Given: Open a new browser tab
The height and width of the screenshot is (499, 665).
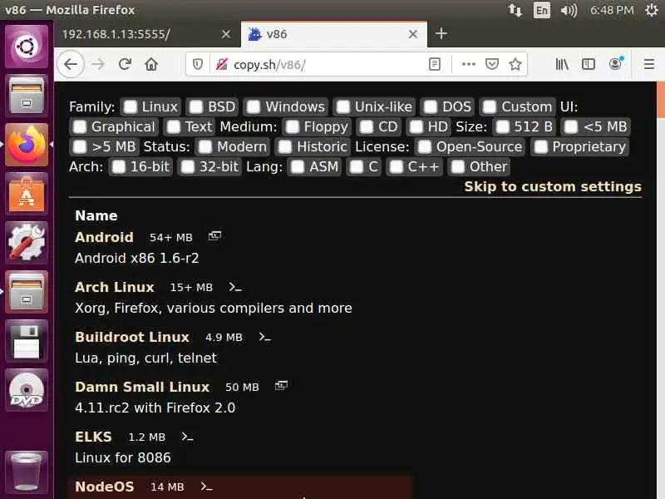Looking at the screenshot, I should 441,33.
